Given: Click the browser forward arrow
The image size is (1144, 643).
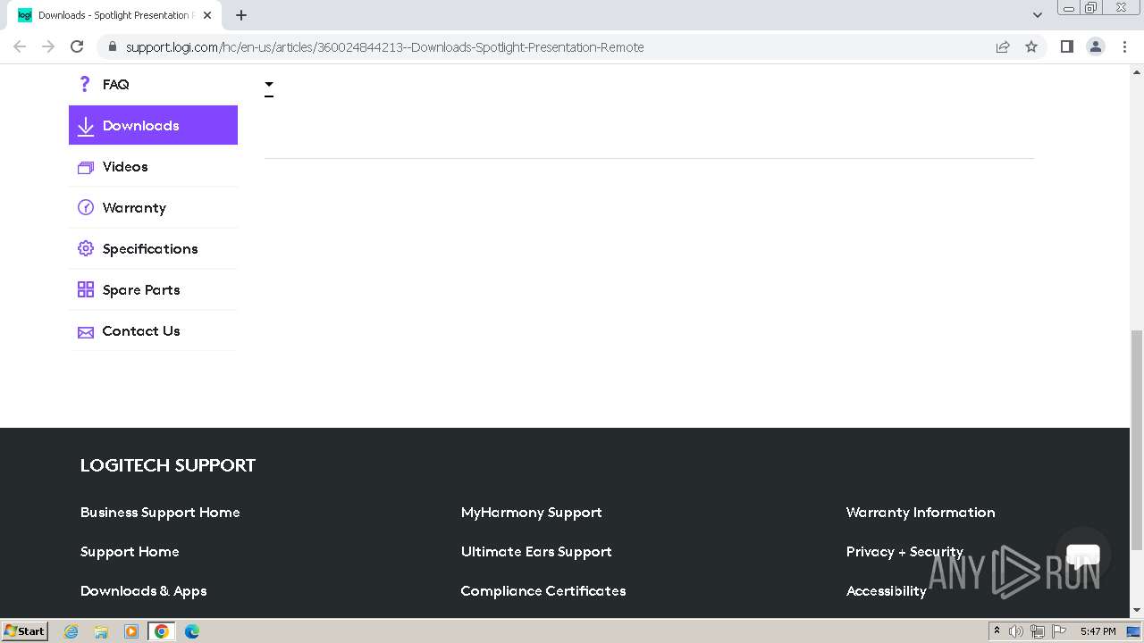Looking at the screenshot, I should click(48, 46).
